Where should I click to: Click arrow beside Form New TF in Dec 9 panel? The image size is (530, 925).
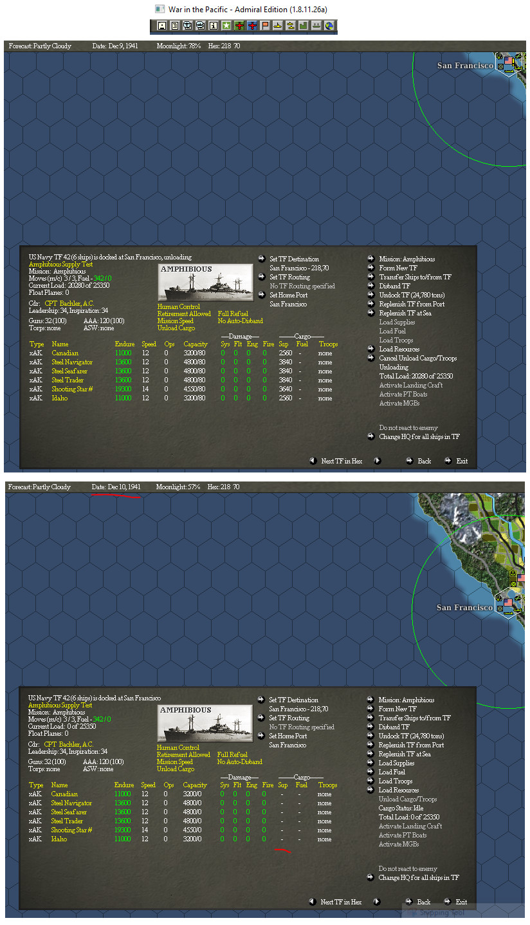371,268
